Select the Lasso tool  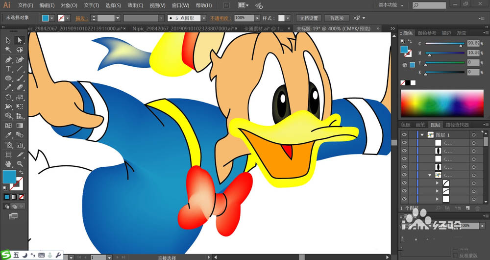click(20, 50)
